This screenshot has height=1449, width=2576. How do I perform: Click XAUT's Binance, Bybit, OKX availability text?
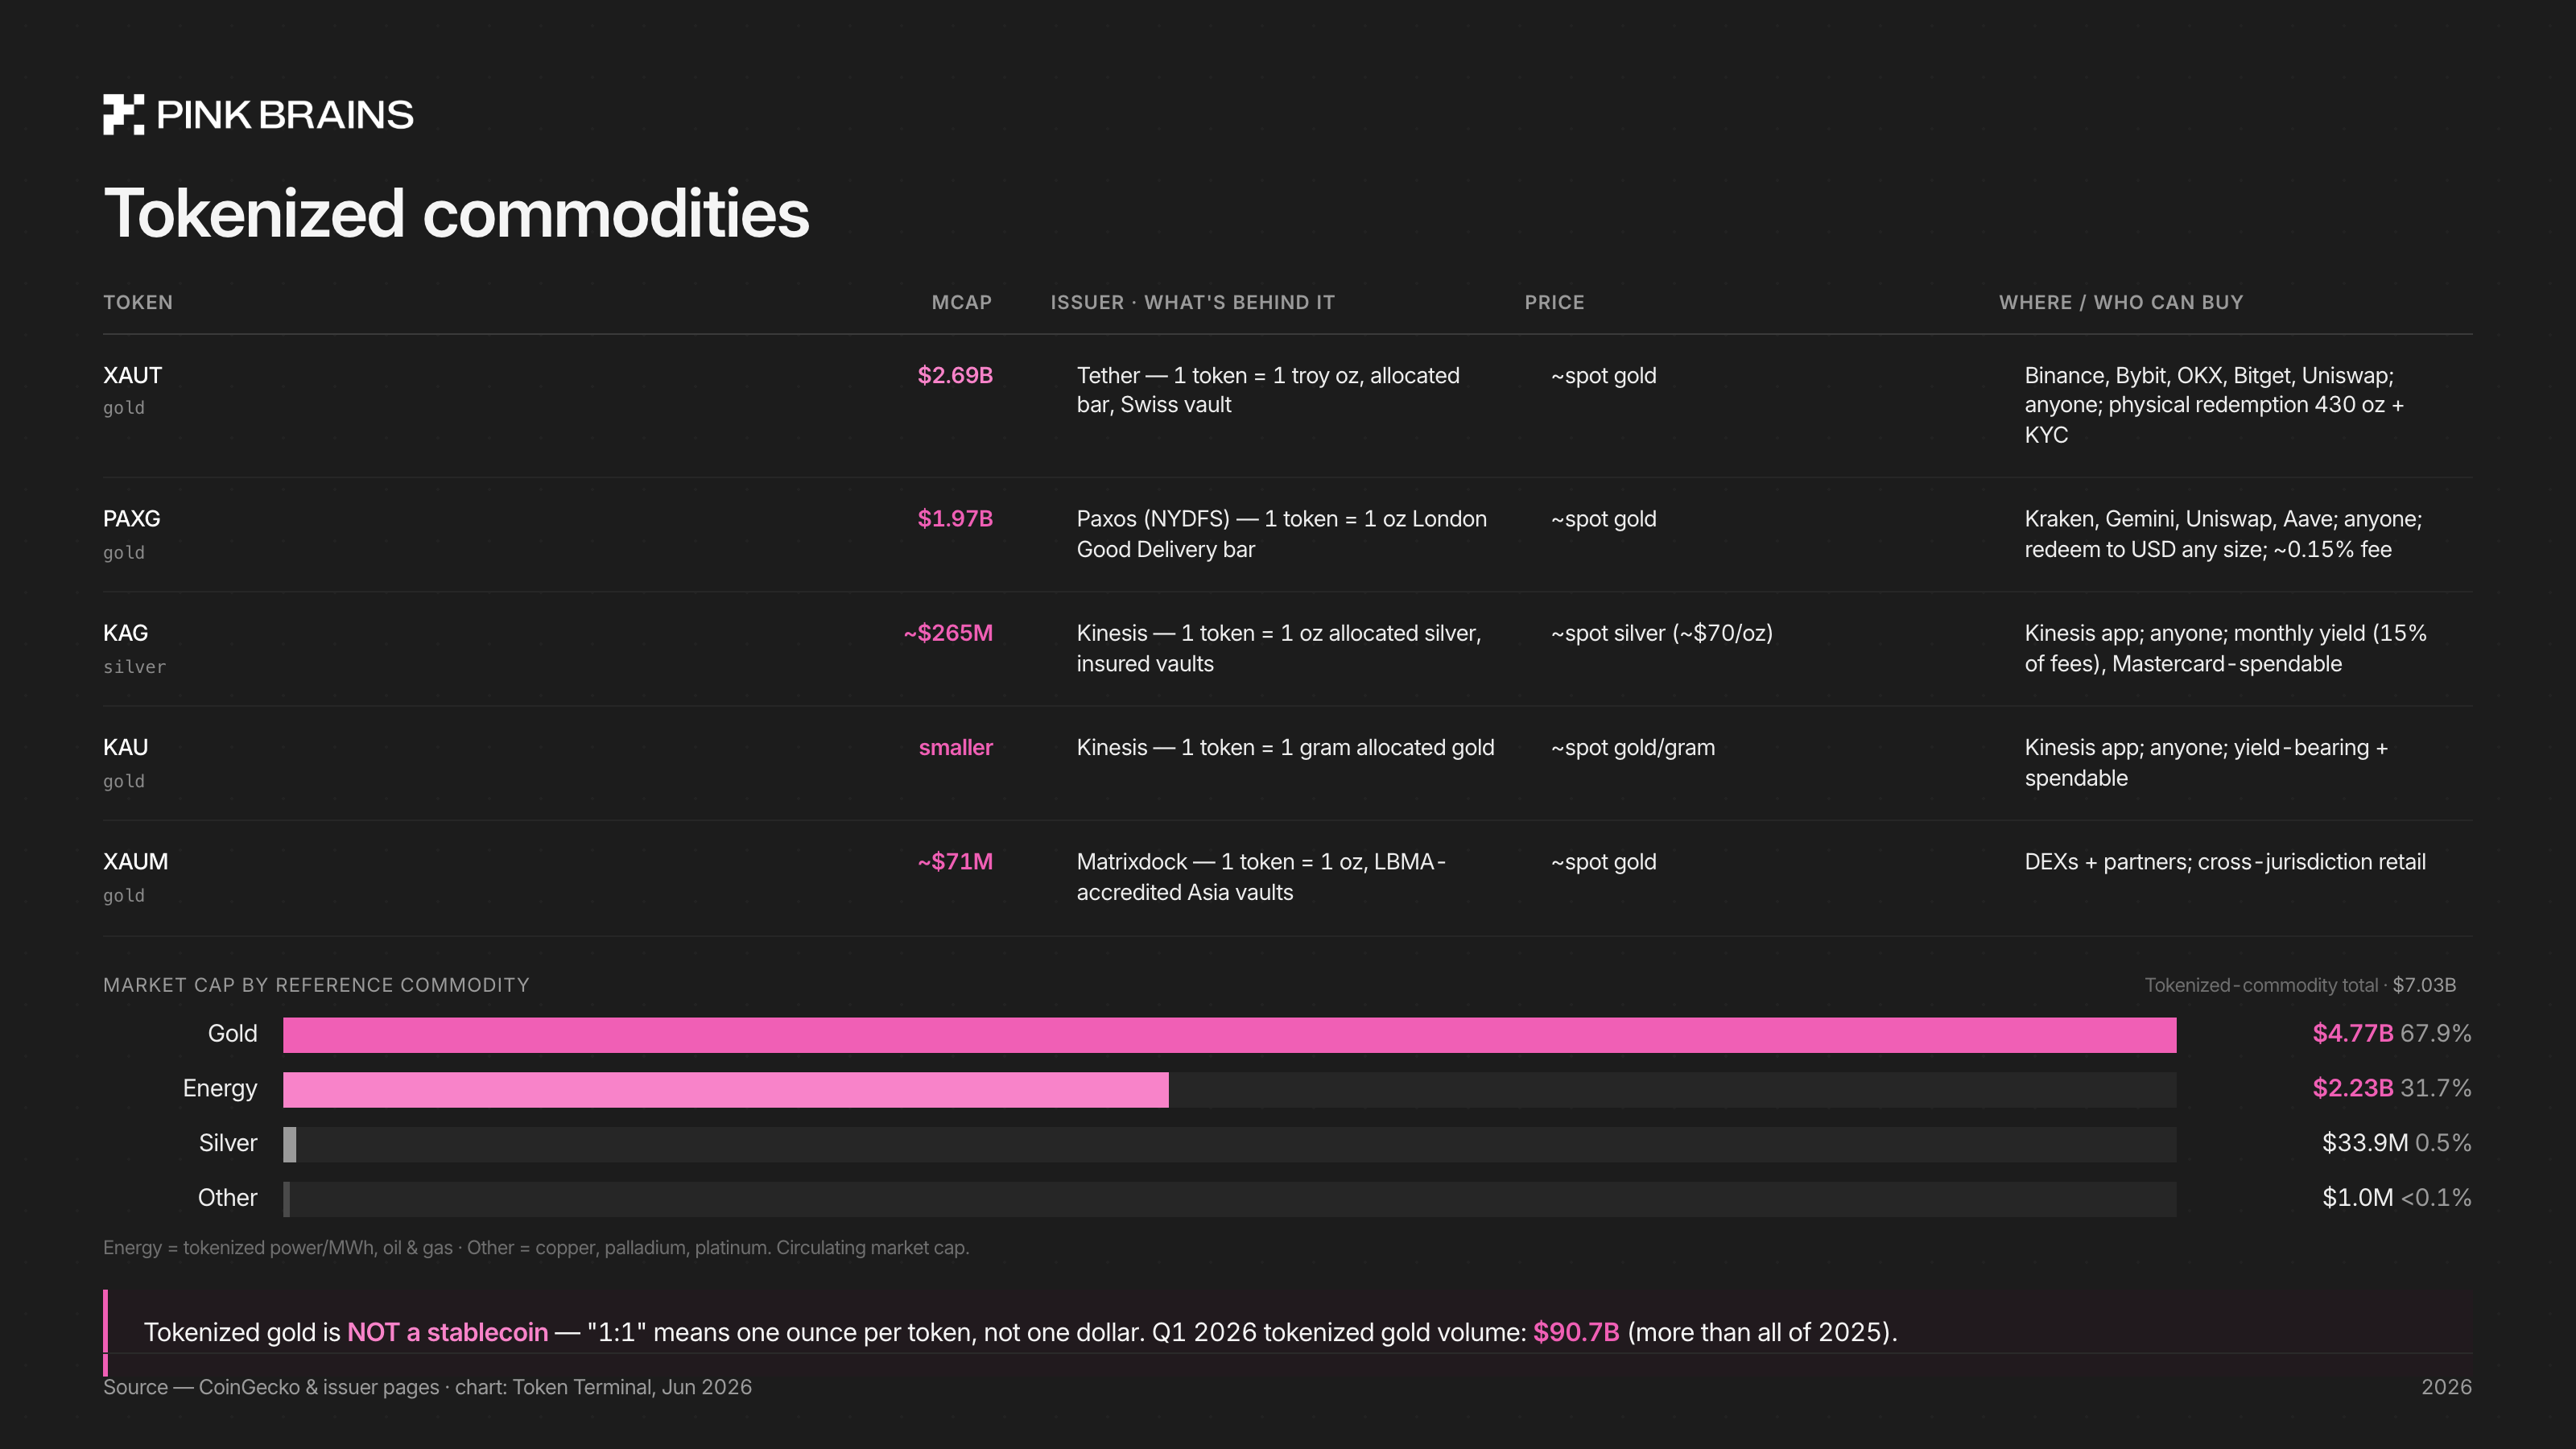[x=2214, y=405]
